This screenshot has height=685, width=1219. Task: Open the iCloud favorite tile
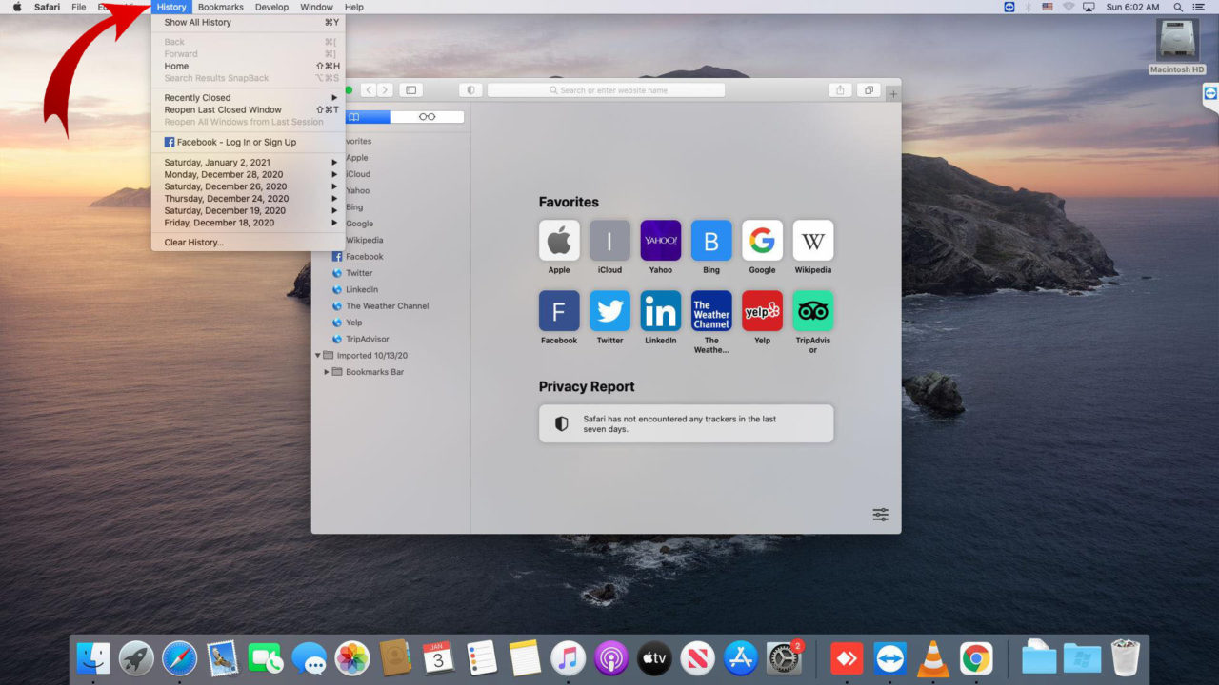pos(609,241)
